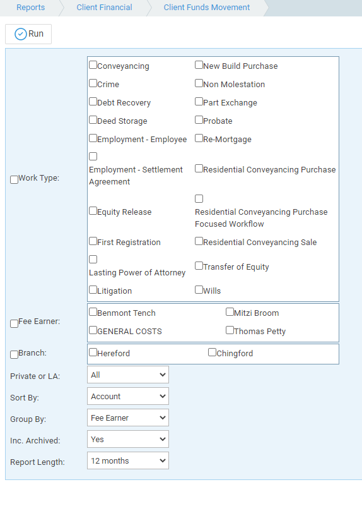Go to the Reports breadcrumb

click(30, 8)
